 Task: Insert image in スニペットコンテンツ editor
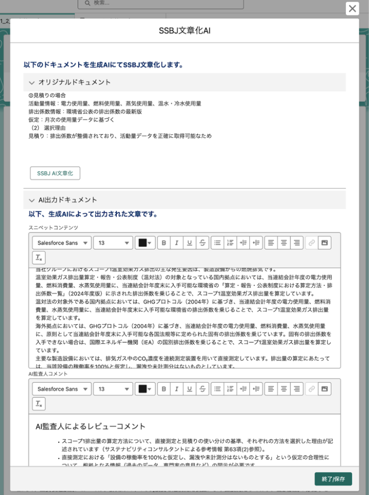(x=325, y=243)
